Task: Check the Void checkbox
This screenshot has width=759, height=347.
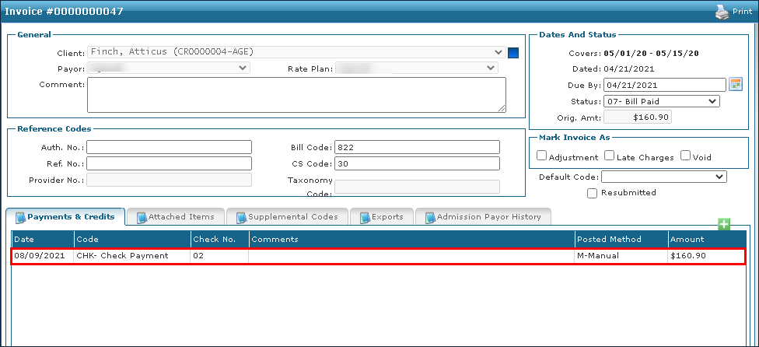Action: click(685, 156)
